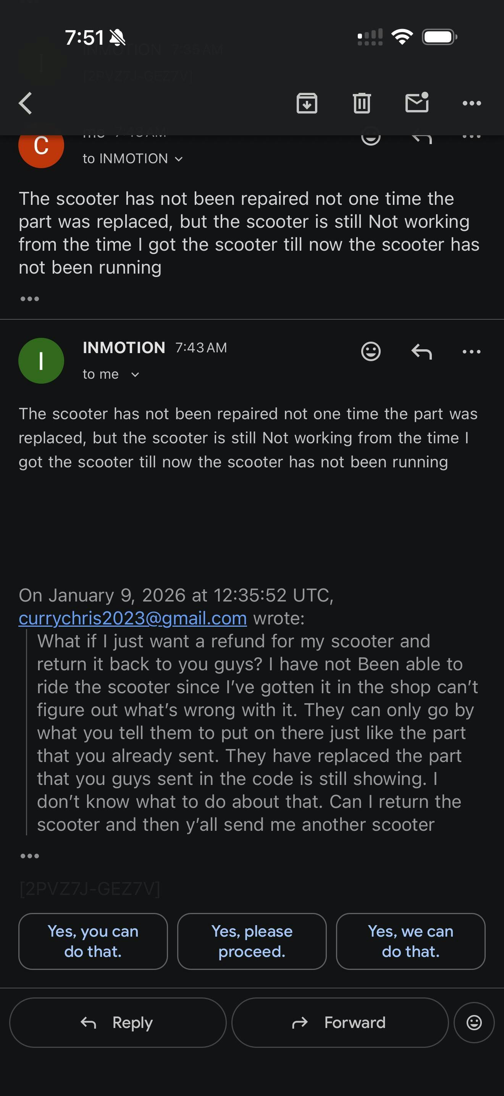504x1096 pixels.
Task: Expand the 'to INMOTION' recipient details
Action: point(132,159)
